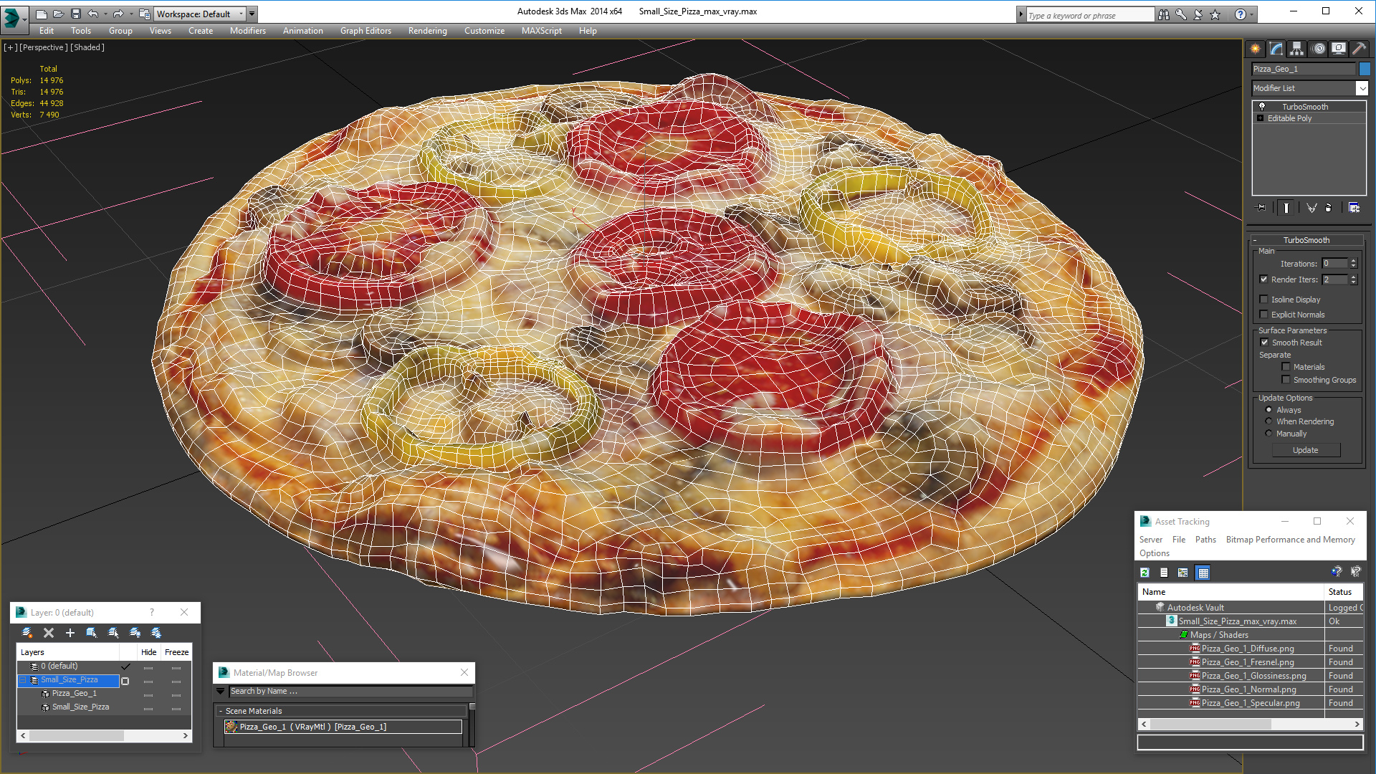Click the Perspective viewport label
1376x774 pixels.
(x=44, y=47)
